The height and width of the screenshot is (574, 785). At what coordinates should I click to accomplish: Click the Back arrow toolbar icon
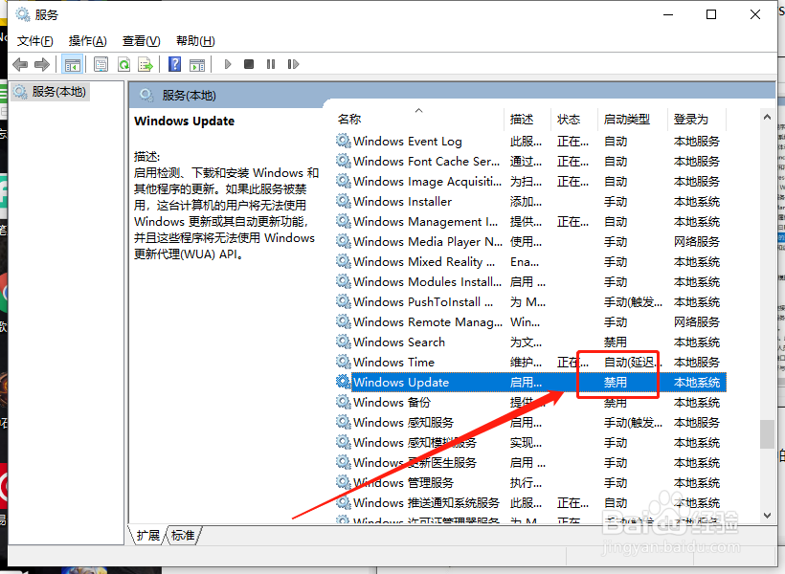20,64
